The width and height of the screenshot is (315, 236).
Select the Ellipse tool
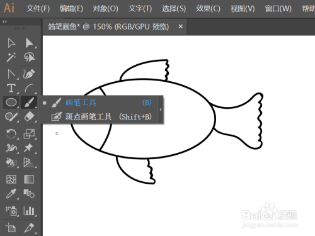(11, 102)
